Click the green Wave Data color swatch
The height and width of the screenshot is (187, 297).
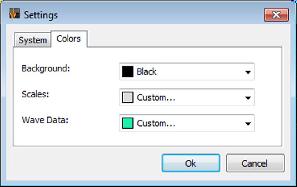128,123
